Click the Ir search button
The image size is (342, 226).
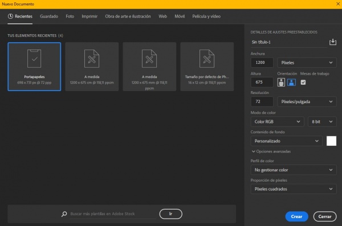pos(171,214)
